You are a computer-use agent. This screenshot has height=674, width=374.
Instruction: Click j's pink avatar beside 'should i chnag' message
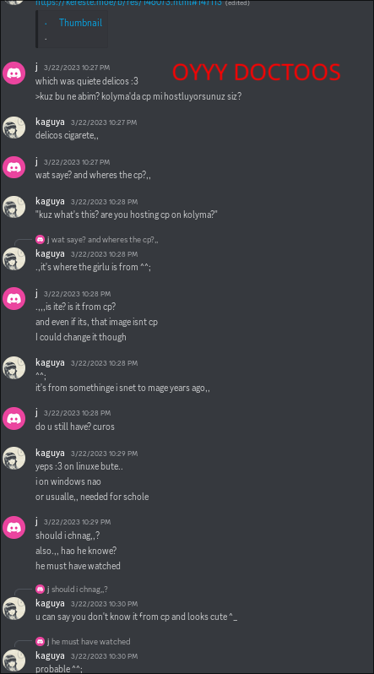pos(14,527)
